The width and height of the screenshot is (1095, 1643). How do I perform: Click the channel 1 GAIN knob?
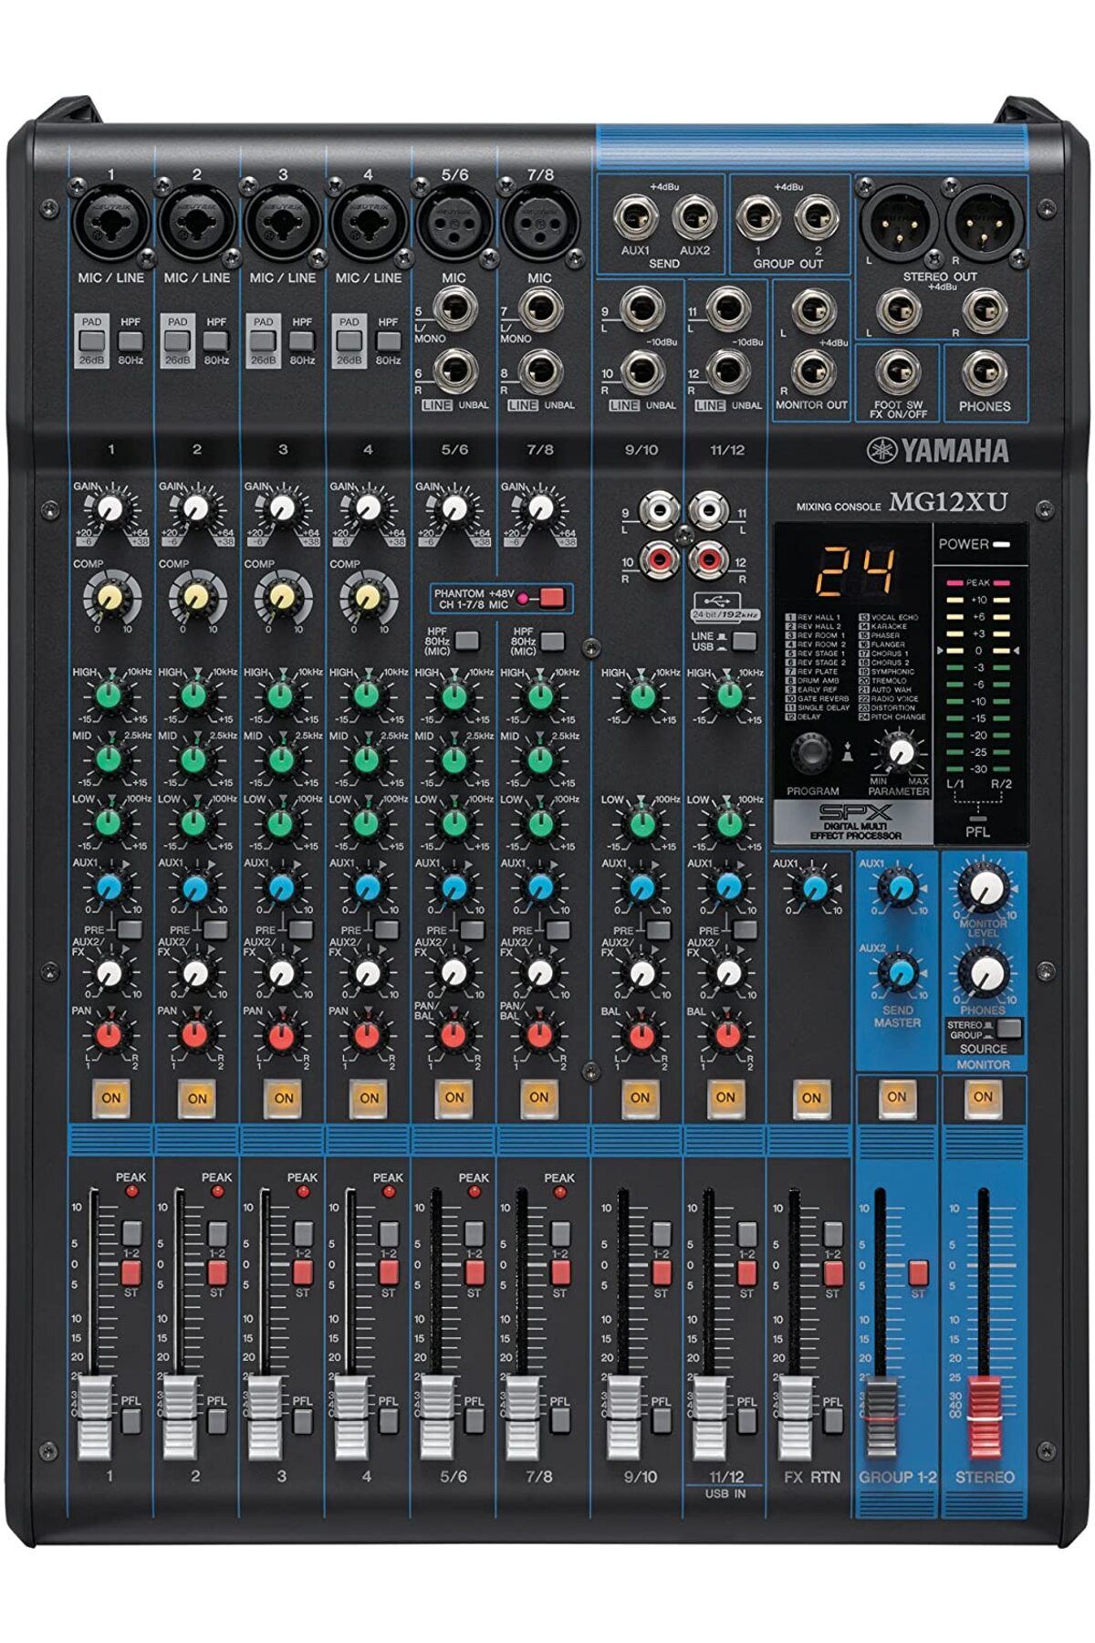109,508
